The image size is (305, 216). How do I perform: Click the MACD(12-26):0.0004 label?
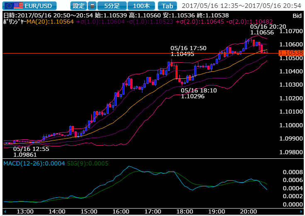click(x=34, y=163)
